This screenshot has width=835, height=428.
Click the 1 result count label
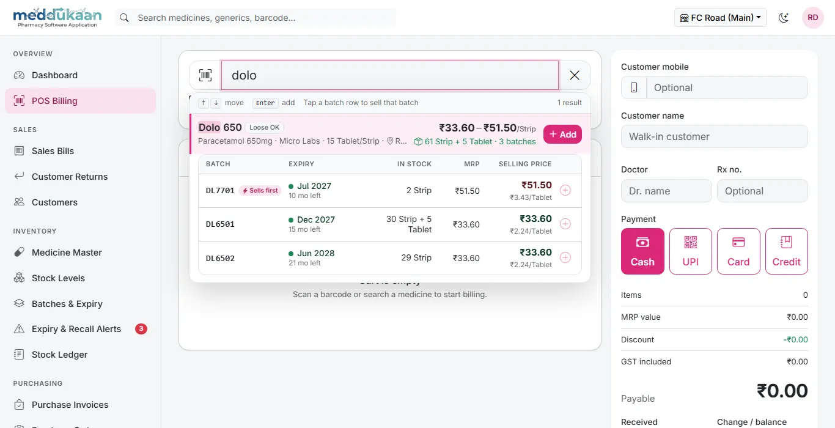[x=570, y=103]
